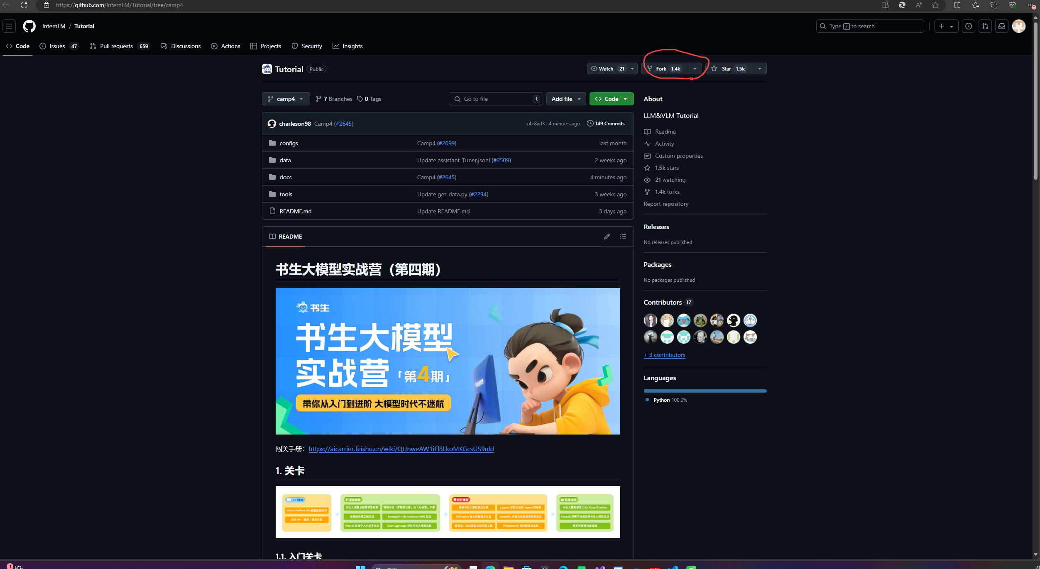Open the navigation hamburger menu

[9, 26]
